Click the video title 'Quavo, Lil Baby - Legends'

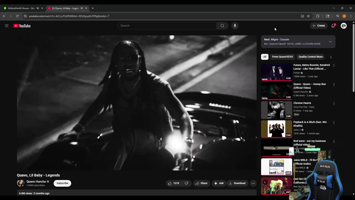click(38, 175)
